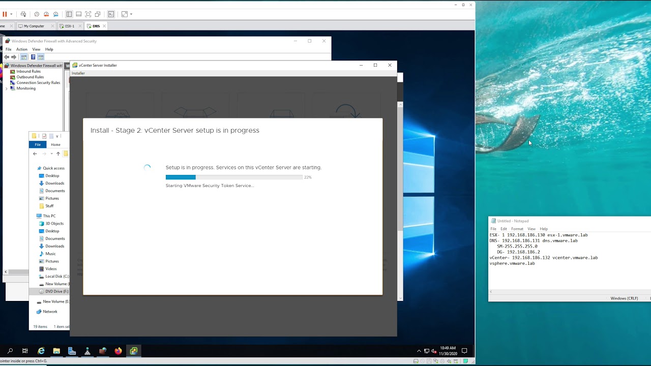Viewport: 651px width, 366px height.
Task: Click the Back arrow in Firewall toolbar
Action: click(x=7, y=57)
